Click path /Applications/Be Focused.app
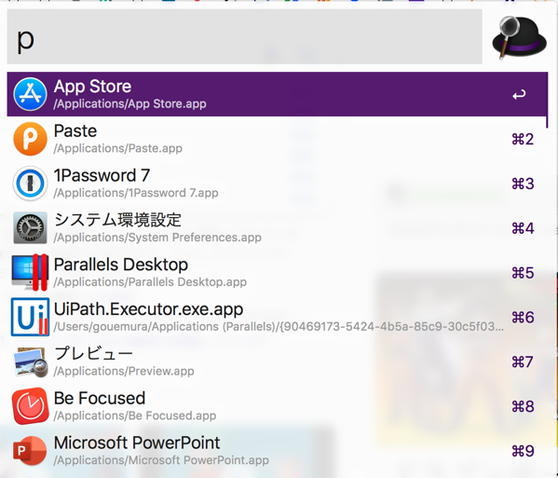Viewport: 558px width, 478px height. point(135,416)
